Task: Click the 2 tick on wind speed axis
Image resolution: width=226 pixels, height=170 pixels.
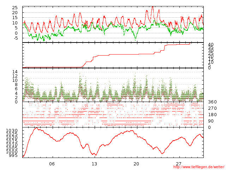Action: [16, 98]
